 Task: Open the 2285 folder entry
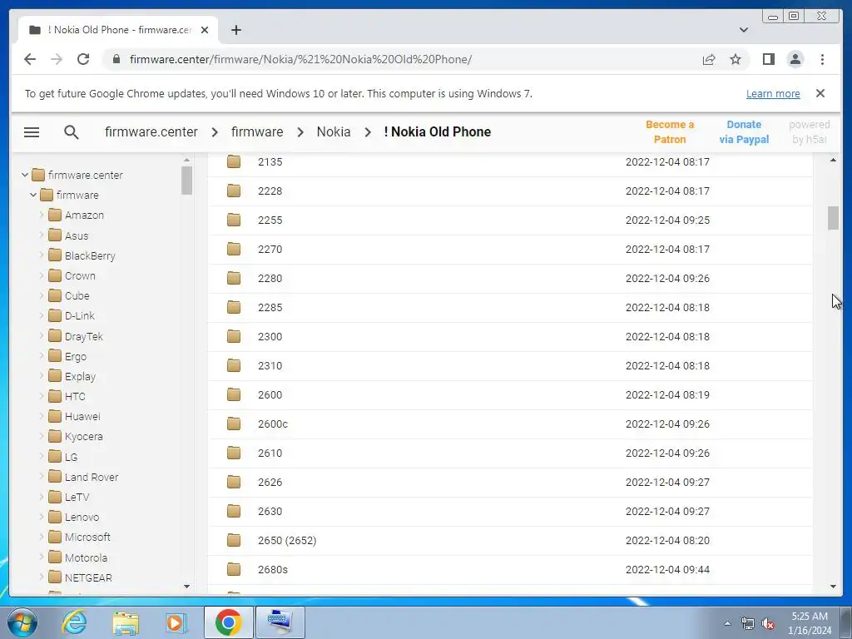click(510, 308)
